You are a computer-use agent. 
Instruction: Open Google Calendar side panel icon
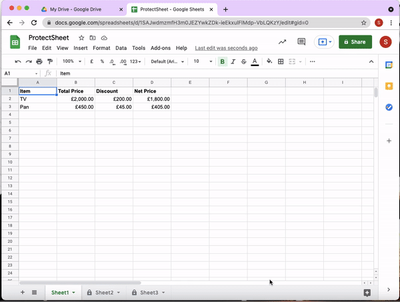coord(389,65)
